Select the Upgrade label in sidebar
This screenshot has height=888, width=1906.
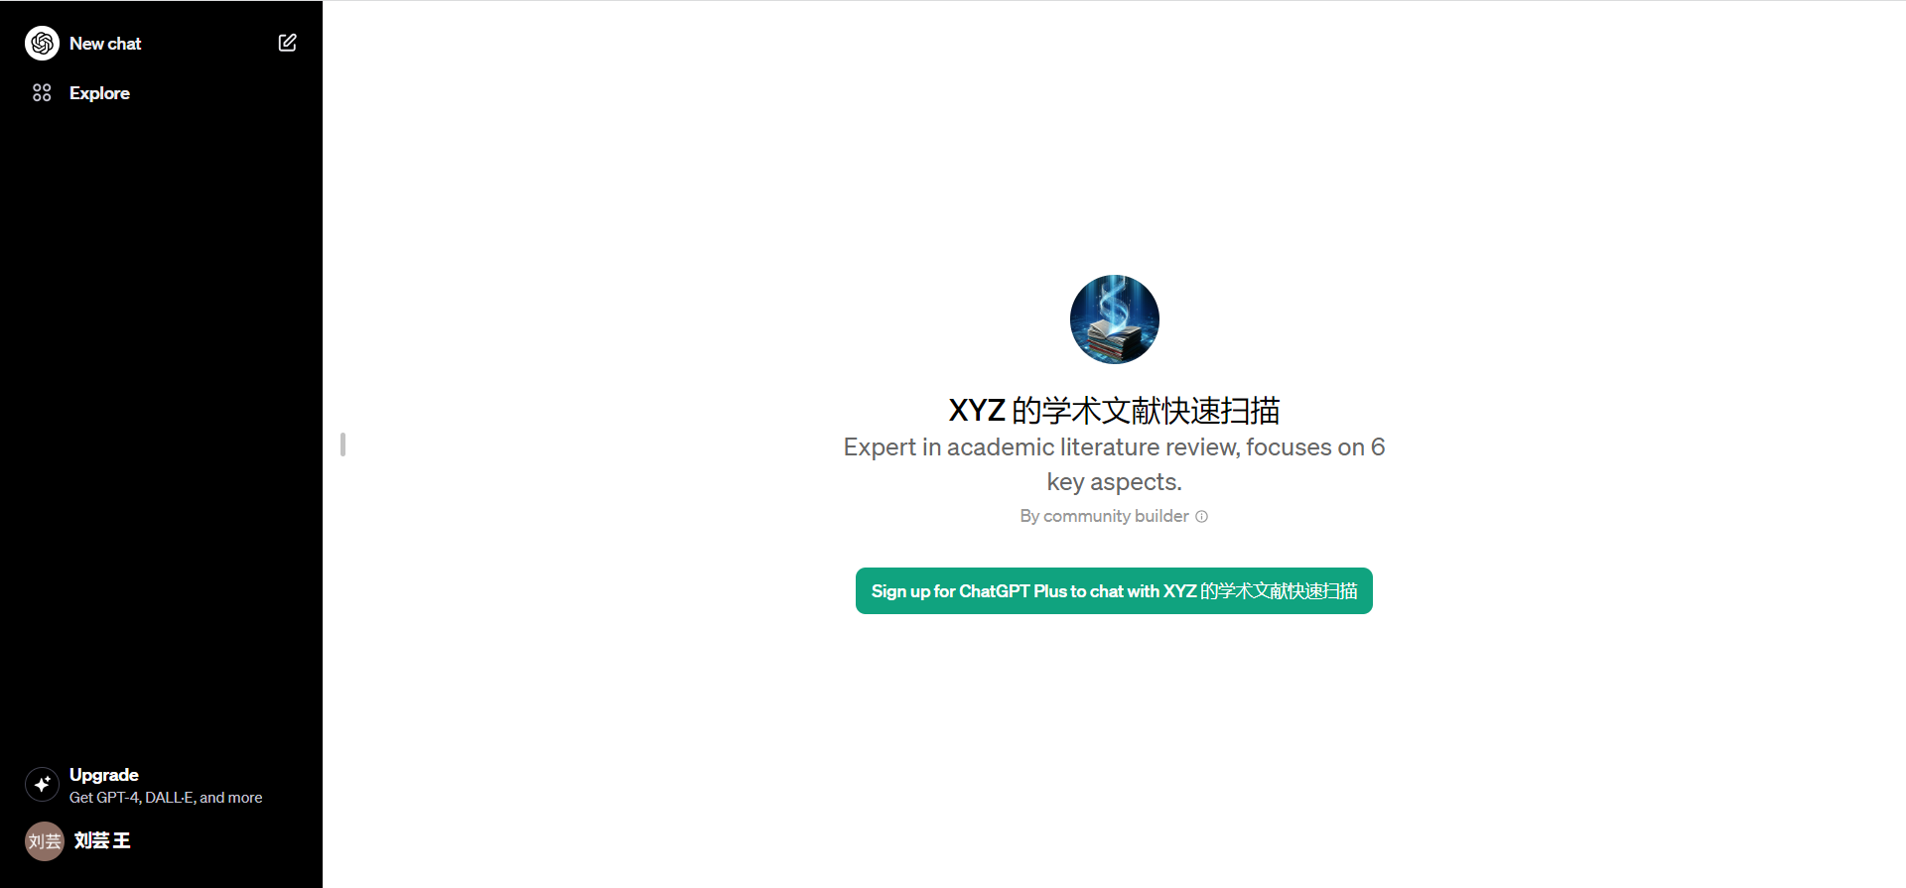point(104,775)
